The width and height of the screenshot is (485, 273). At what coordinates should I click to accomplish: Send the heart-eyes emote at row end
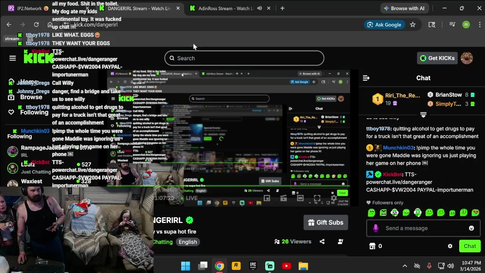pos(476,213)
